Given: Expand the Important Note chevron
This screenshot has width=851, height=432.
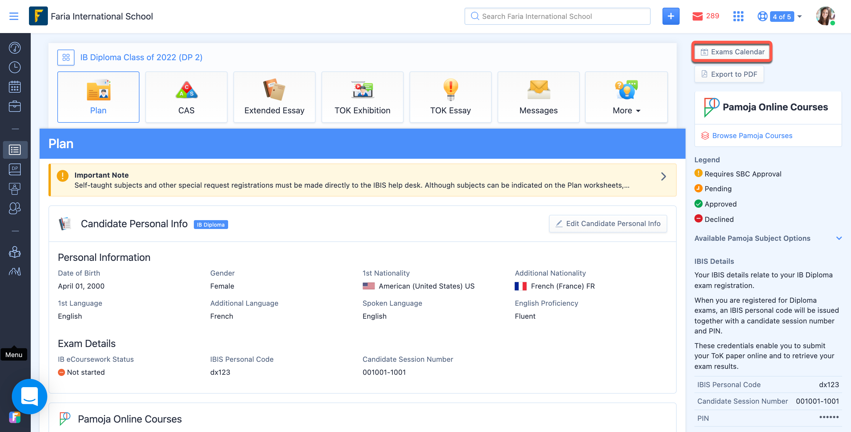Looking at the screenshot, I should tap(663, 176).
